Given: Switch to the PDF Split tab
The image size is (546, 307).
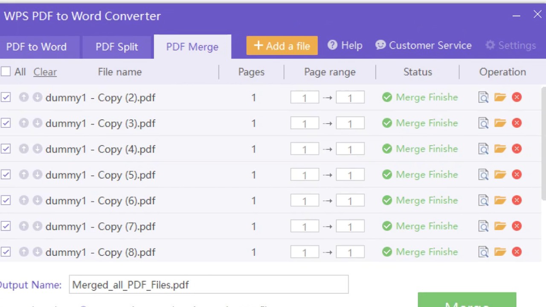Looking at the screenshot, I should click(117, 47).
